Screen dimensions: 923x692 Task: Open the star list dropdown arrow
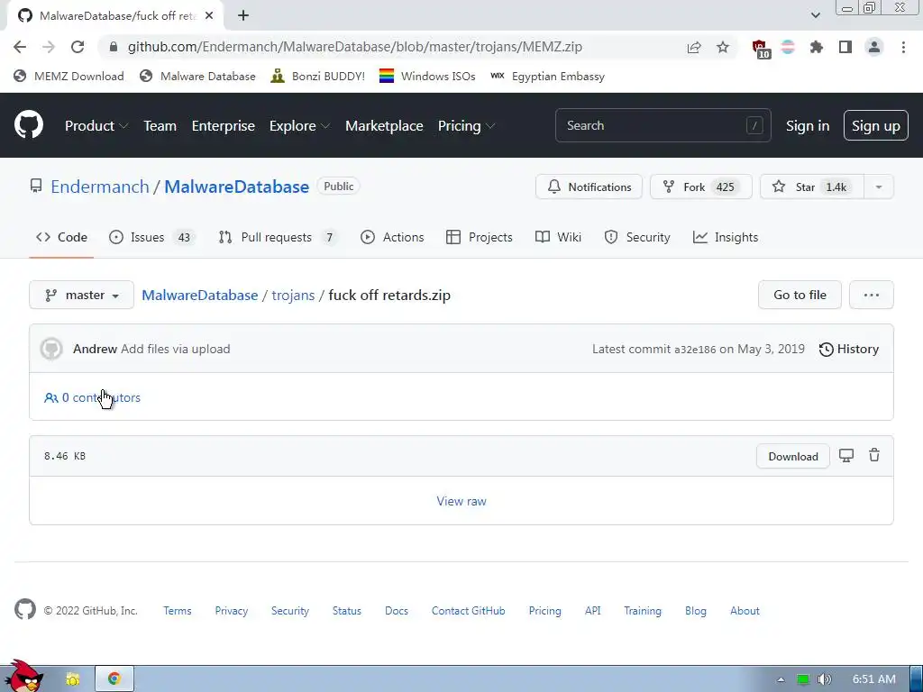878,187
